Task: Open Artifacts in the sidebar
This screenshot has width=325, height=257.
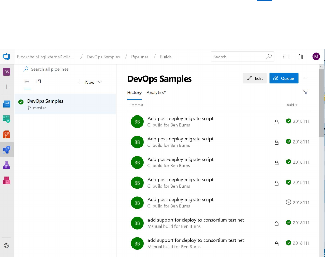Action: [x=7, y=180]
